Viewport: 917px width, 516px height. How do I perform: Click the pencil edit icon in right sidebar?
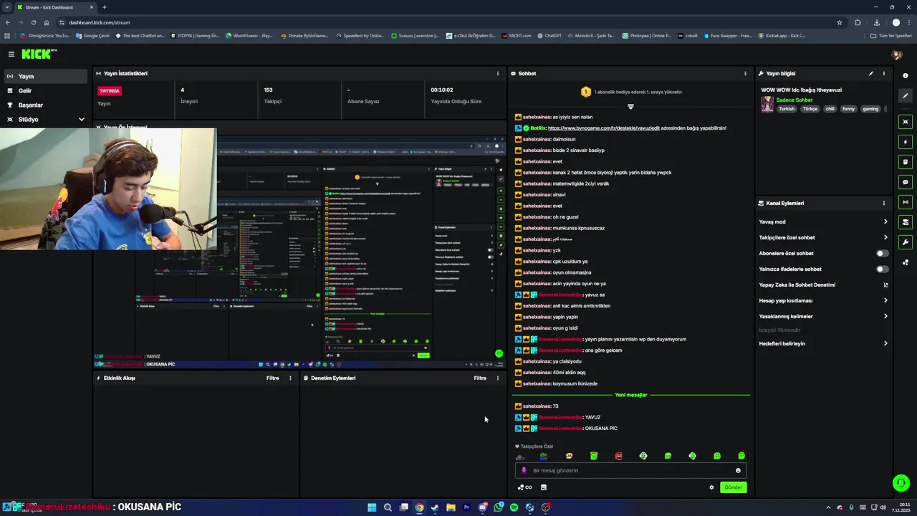pos(906,95)
